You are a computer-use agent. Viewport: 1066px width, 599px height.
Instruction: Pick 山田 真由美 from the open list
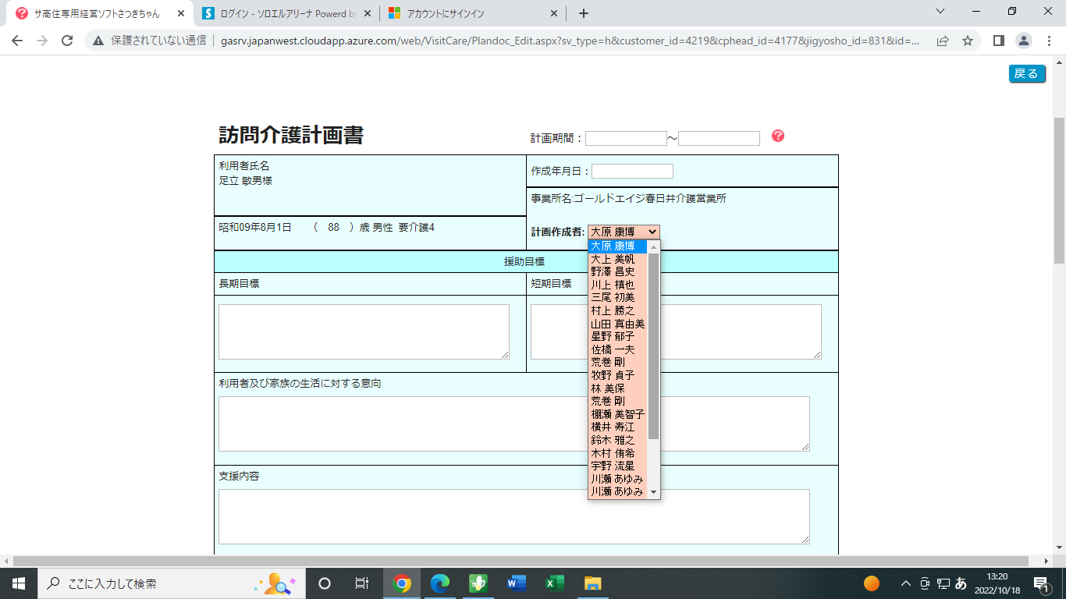617,324
